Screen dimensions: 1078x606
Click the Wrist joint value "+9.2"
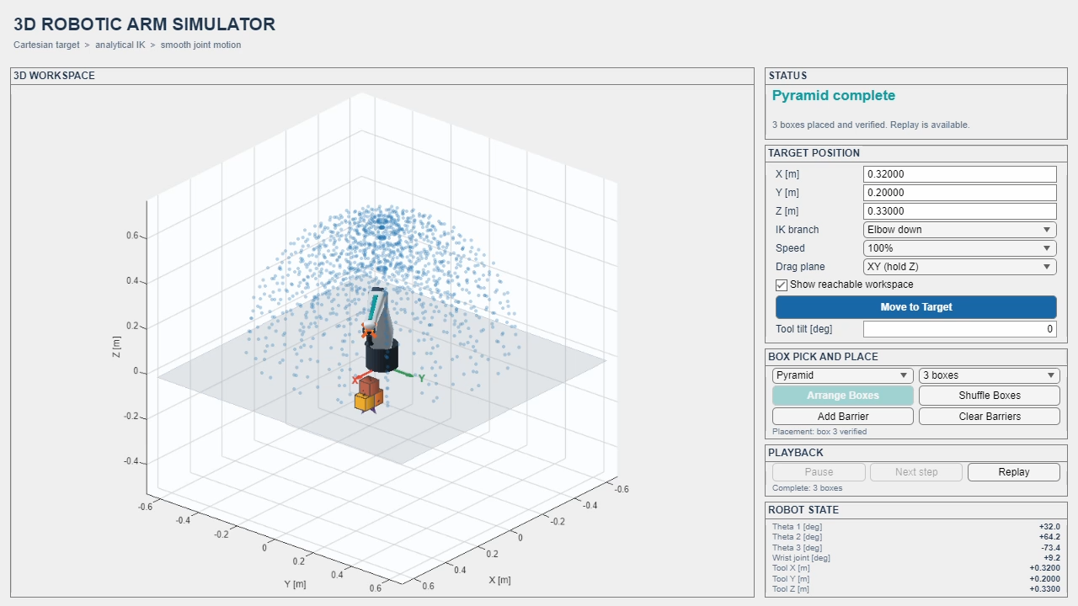point(1052,558)
